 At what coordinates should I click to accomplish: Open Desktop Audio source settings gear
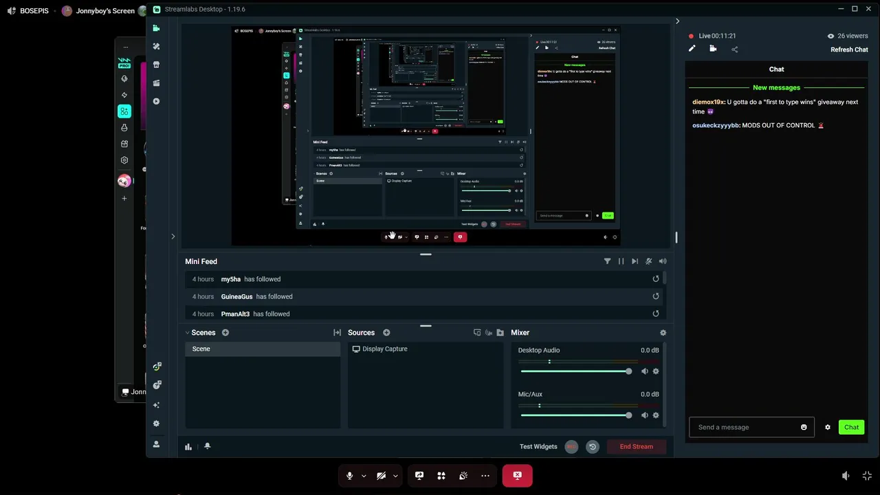tap(655, 371)
